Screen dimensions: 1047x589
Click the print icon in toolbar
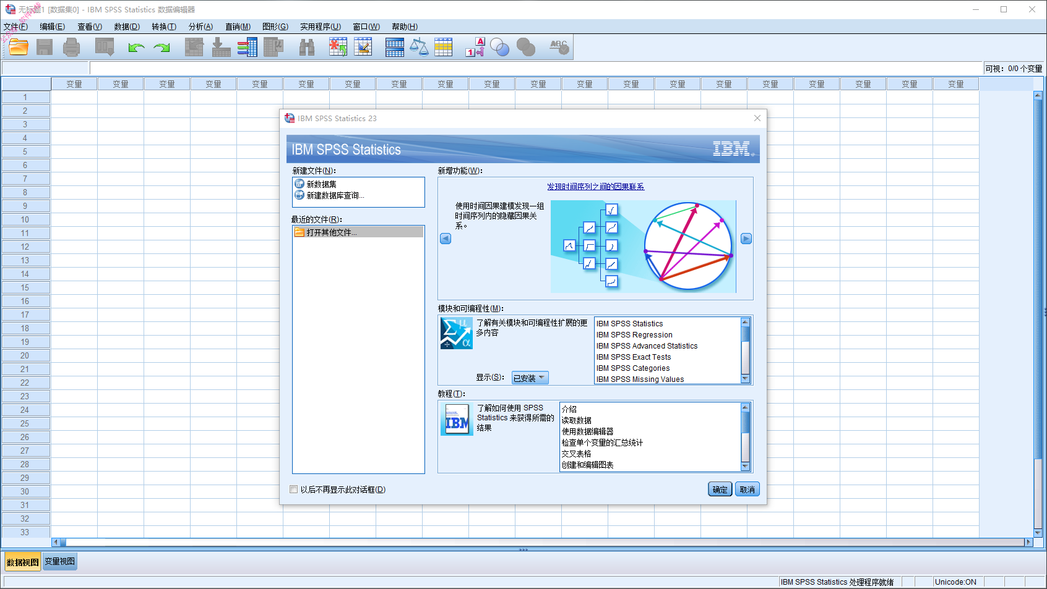[72, 47]
